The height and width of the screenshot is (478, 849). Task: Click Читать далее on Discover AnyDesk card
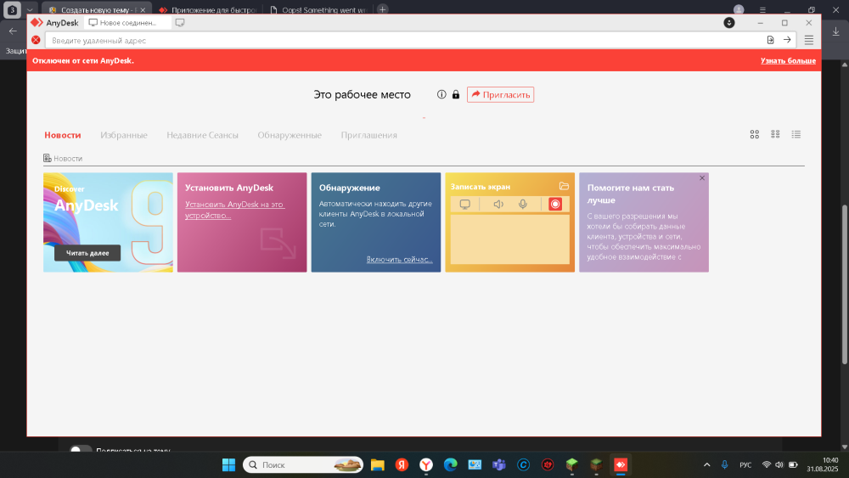87,253
